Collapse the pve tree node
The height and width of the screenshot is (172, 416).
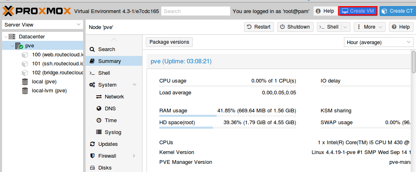pyautogui.click(x=12, y=46)
